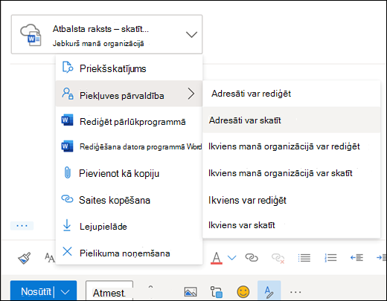Choose Ikviens var rediģēt permission
The height and width of the screenshot is (301, 387).
[291, 200]
